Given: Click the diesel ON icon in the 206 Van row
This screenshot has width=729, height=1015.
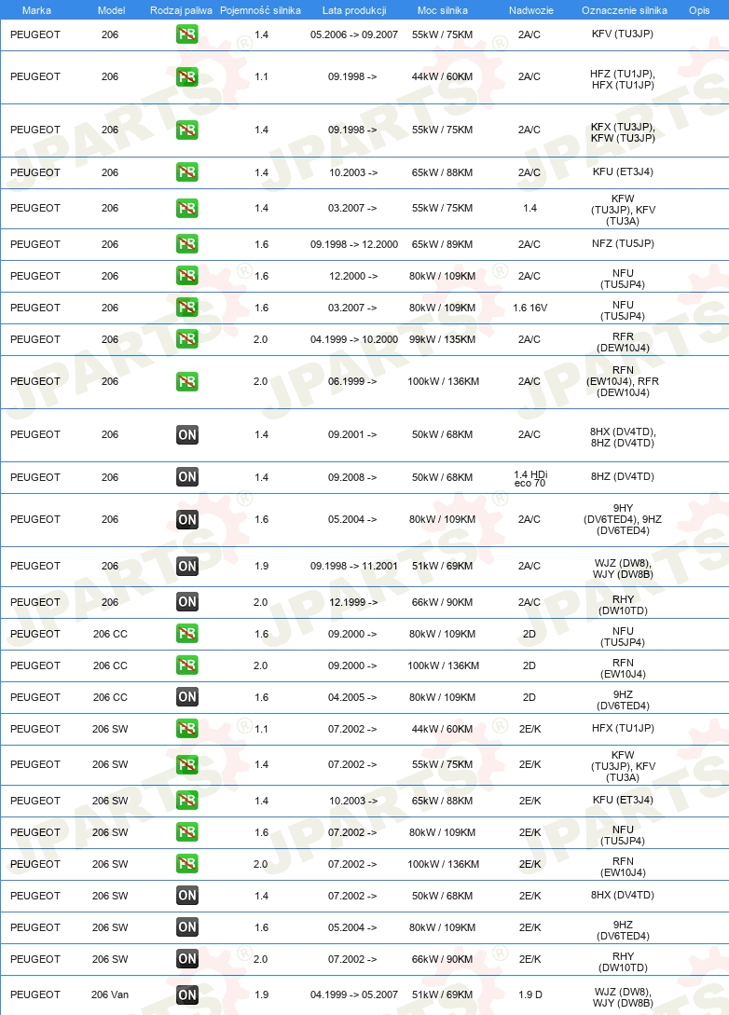Looking at the screenshot, I should 187,994.
